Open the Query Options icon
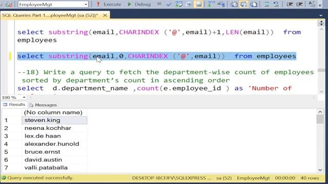 point(189,4)
